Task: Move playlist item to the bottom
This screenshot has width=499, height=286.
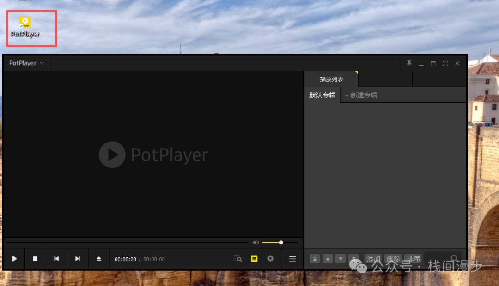Action: pyautogui.click(x=353, y=258)
